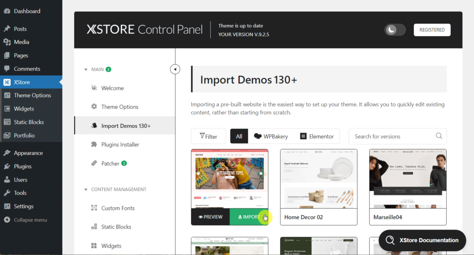Click the Welcome link in panel

pos(112,88)
